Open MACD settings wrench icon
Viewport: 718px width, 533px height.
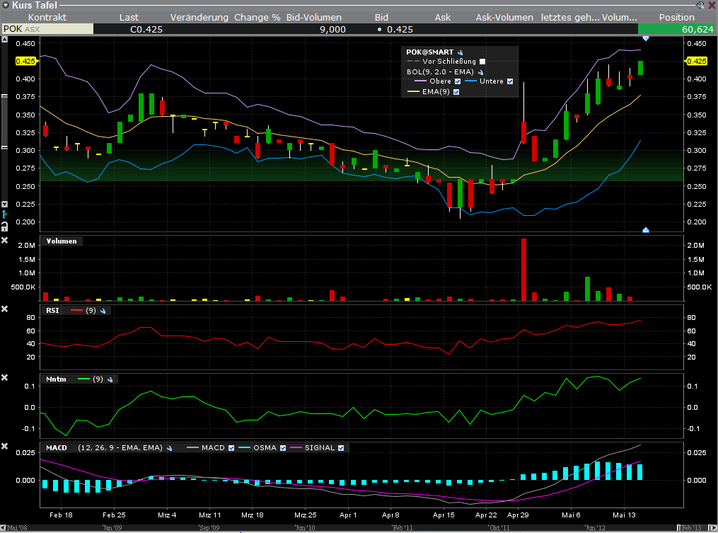coord(170,448)
